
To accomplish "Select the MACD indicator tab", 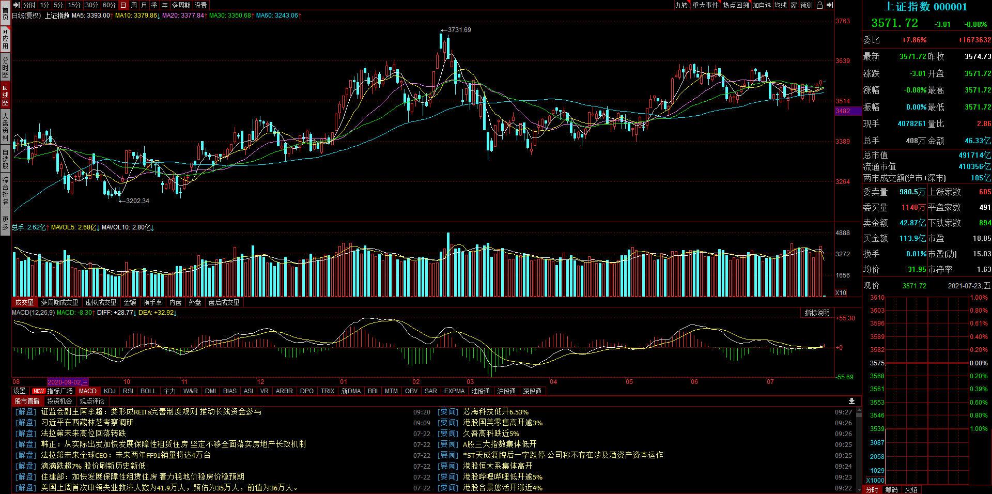I will click(x=88, y=391).
